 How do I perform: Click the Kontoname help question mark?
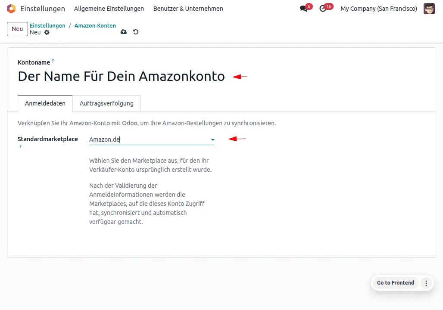(53, 60)
